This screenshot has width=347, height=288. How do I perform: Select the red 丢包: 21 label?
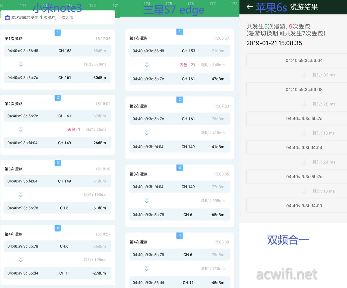187,65
